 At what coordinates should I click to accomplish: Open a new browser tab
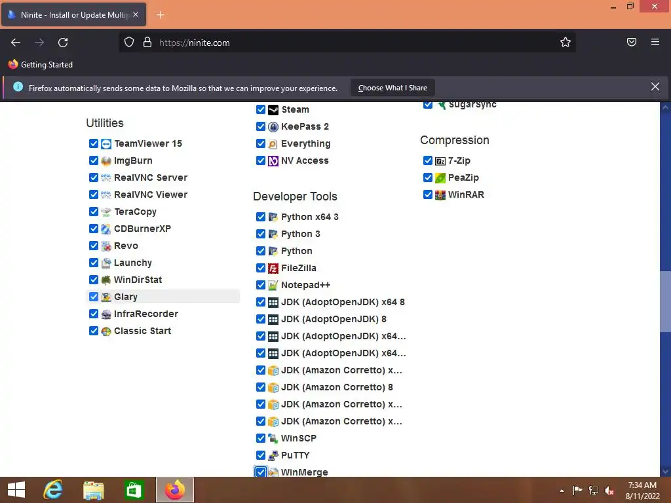pos(160,15)
